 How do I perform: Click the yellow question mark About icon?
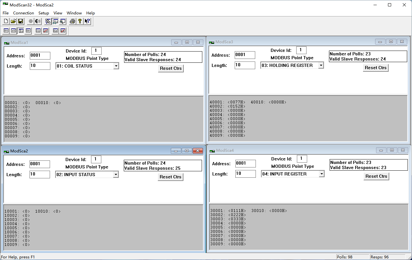(80, 21)
